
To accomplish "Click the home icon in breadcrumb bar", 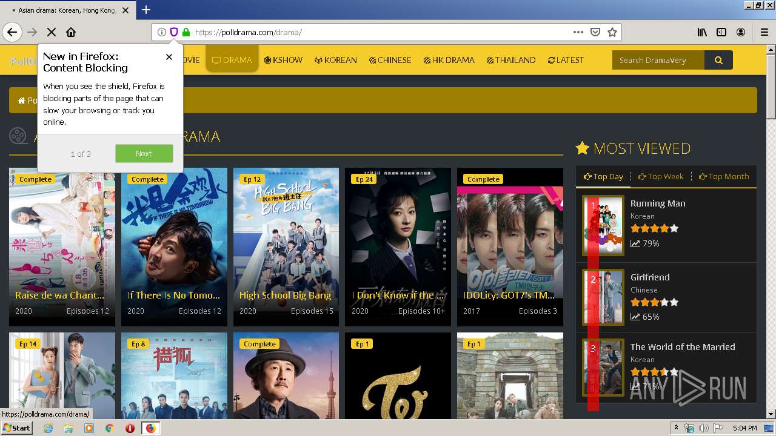I will pyautogui.click(x=21, y=101).
